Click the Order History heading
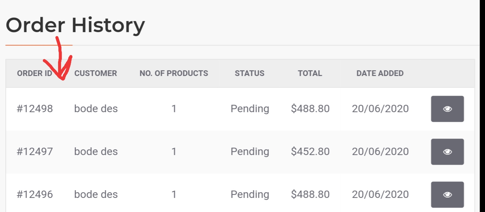 [75, 25]
